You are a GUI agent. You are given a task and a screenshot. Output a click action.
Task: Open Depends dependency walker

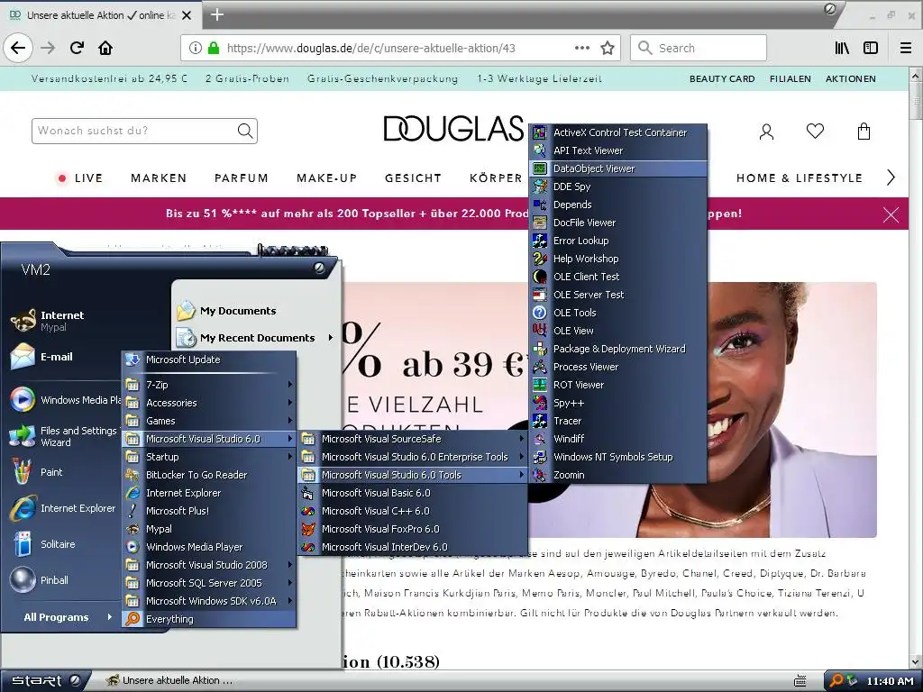tap(617, 205)
